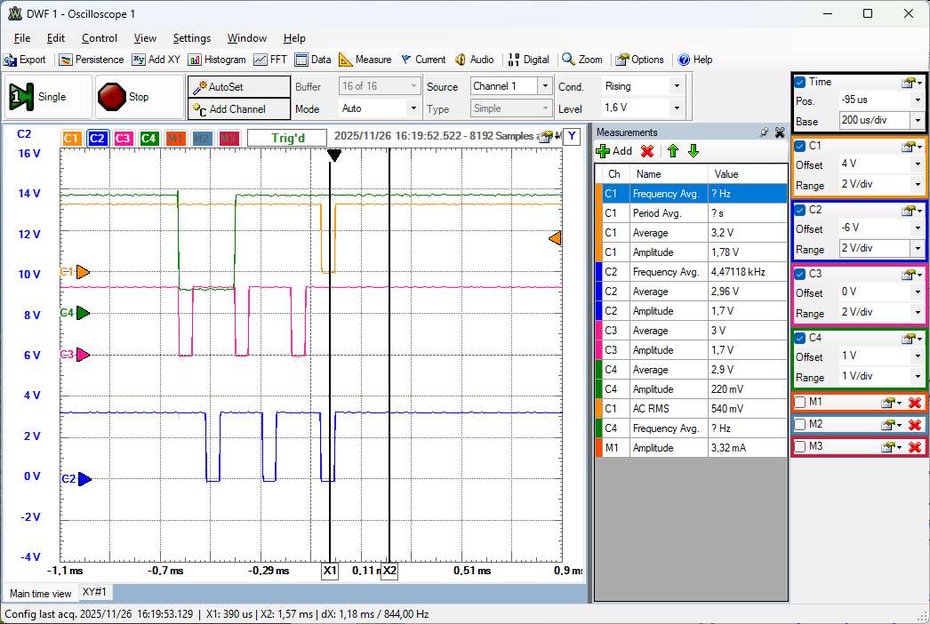Open the C2 Range dropdown
Screen dimensions: 930x624
(x=917, y=250)
